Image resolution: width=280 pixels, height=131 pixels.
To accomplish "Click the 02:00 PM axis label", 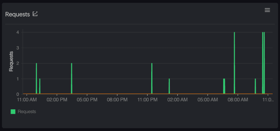I will click(x=57, y=99).
